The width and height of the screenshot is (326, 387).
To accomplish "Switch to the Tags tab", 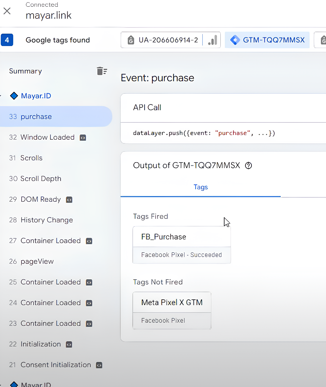I will point(200,187).
